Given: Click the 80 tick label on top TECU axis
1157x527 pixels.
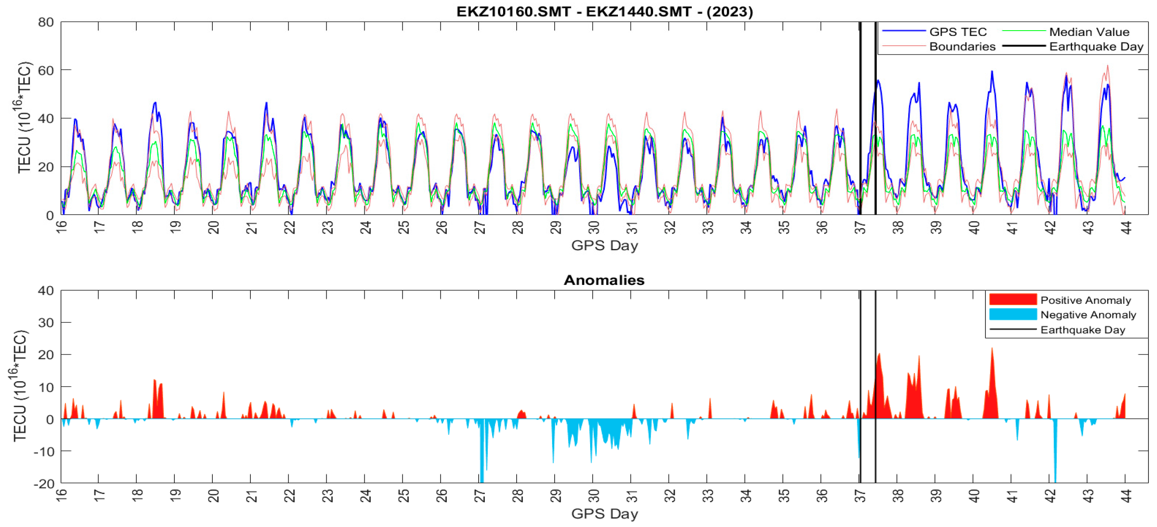Looking at the screenshot, I should tap(46, 22).
